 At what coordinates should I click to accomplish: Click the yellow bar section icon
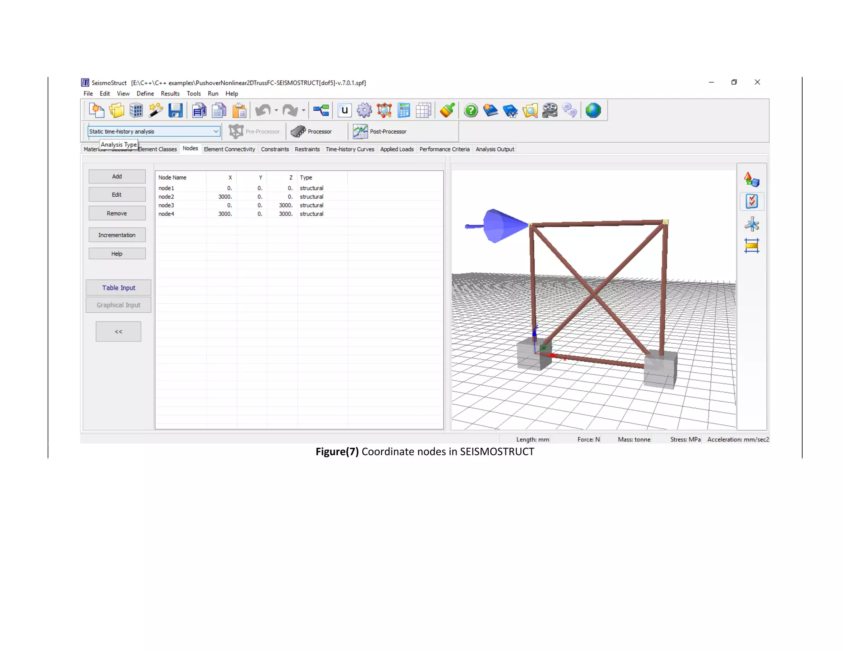pos(752,246)
